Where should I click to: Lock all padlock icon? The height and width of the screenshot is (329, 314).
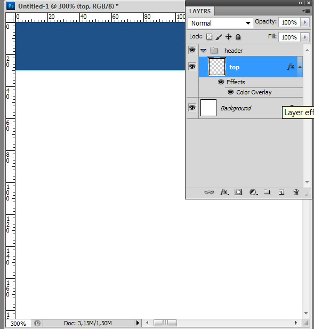pos(238,37)
